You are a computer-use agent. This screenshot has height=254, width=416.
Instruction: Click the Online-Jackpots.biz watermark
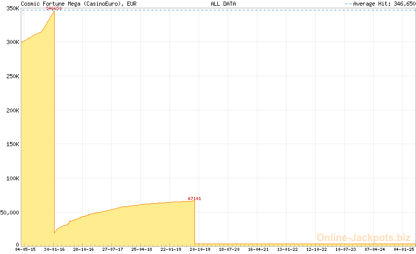click(363, 237)
